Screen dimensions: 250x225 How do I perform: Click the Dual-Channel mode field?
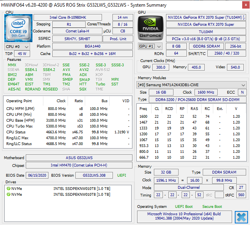pos(189,188)
